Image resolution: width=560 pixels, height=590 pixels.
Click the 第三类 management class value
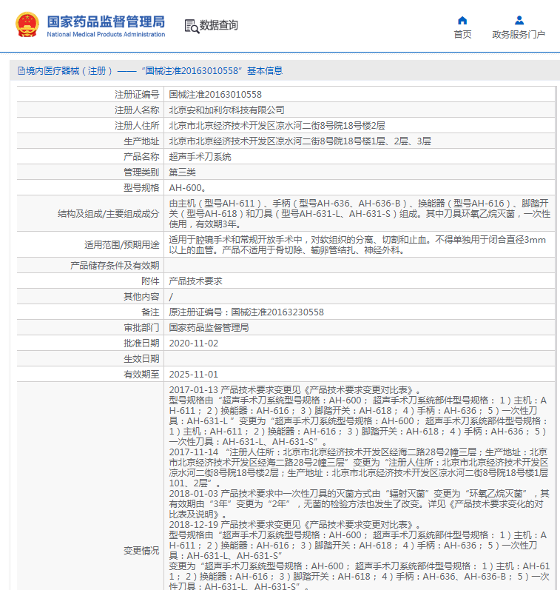coord(183,172)
